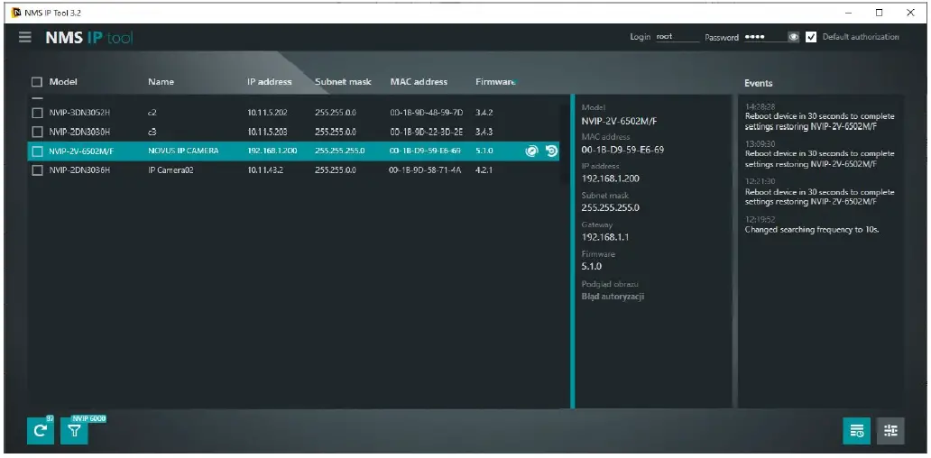931x458 pixels.
Task: Click Gateway value 192.168.1.1 in details
Action: point(605,237)
